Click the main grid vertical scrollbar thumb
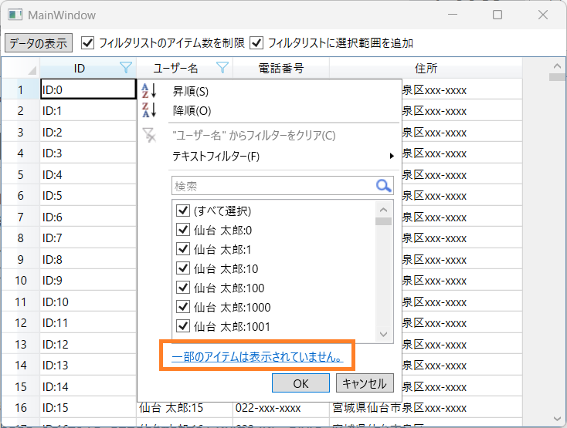 [557, 77]
